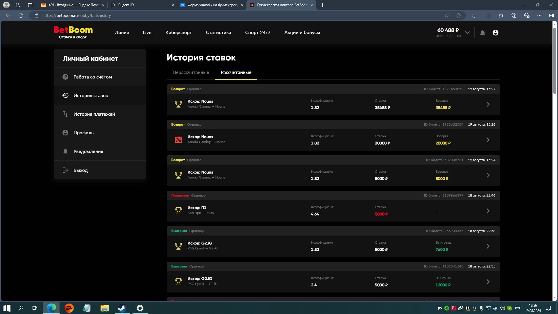Click the Dota 2 icon on Nouns bet
The width and height of the screenshot is (558, 314).
[x=178, y=140]
